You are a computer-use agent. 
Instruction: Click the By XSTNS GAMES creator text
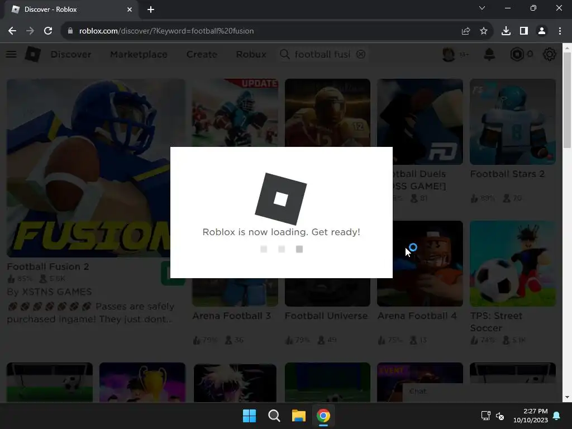[49, 292]
